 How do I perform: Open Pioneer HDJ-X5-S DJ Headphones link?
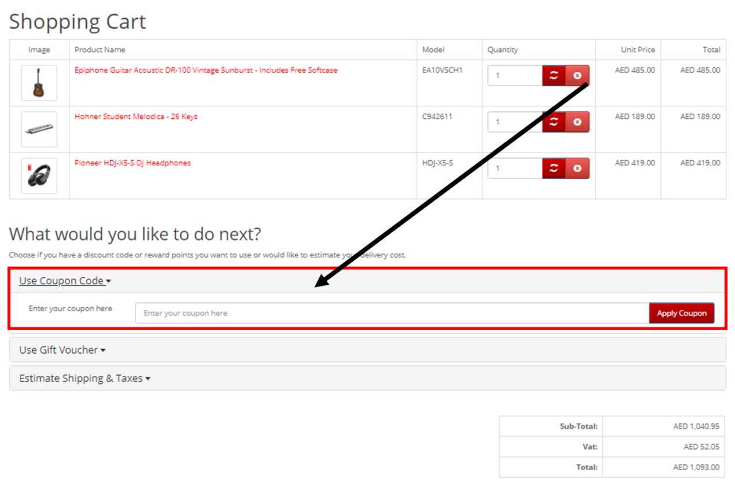pyautogui.click(x=133, y=163)
